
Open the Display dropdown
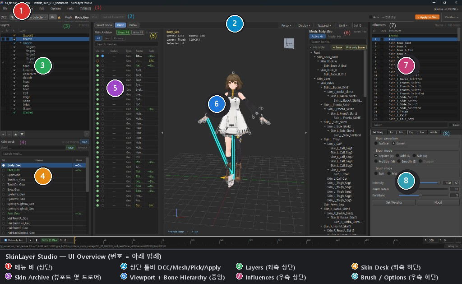point(305,26)
